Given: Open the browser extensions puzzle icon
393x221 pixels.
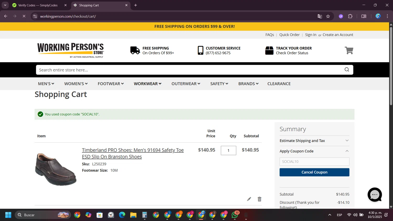Looking at the screenshot, I should click(350, 16).
